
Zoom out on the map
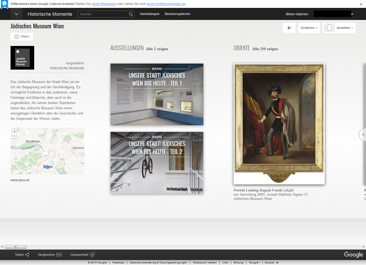[14, 136]
